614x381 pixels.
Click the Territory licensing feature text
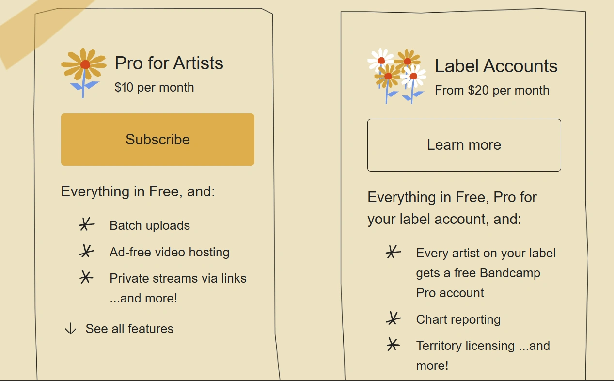click(465, 346)
